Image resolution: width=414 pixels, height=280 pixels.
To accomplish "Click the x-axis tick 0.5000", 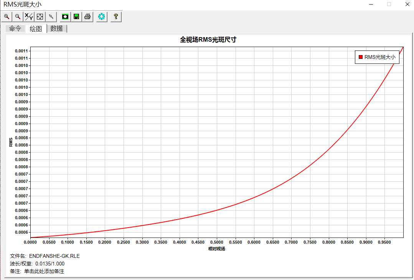I will (217, 242).
